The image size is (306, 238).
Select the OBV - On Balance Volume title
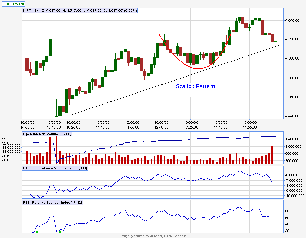point(55,168)
